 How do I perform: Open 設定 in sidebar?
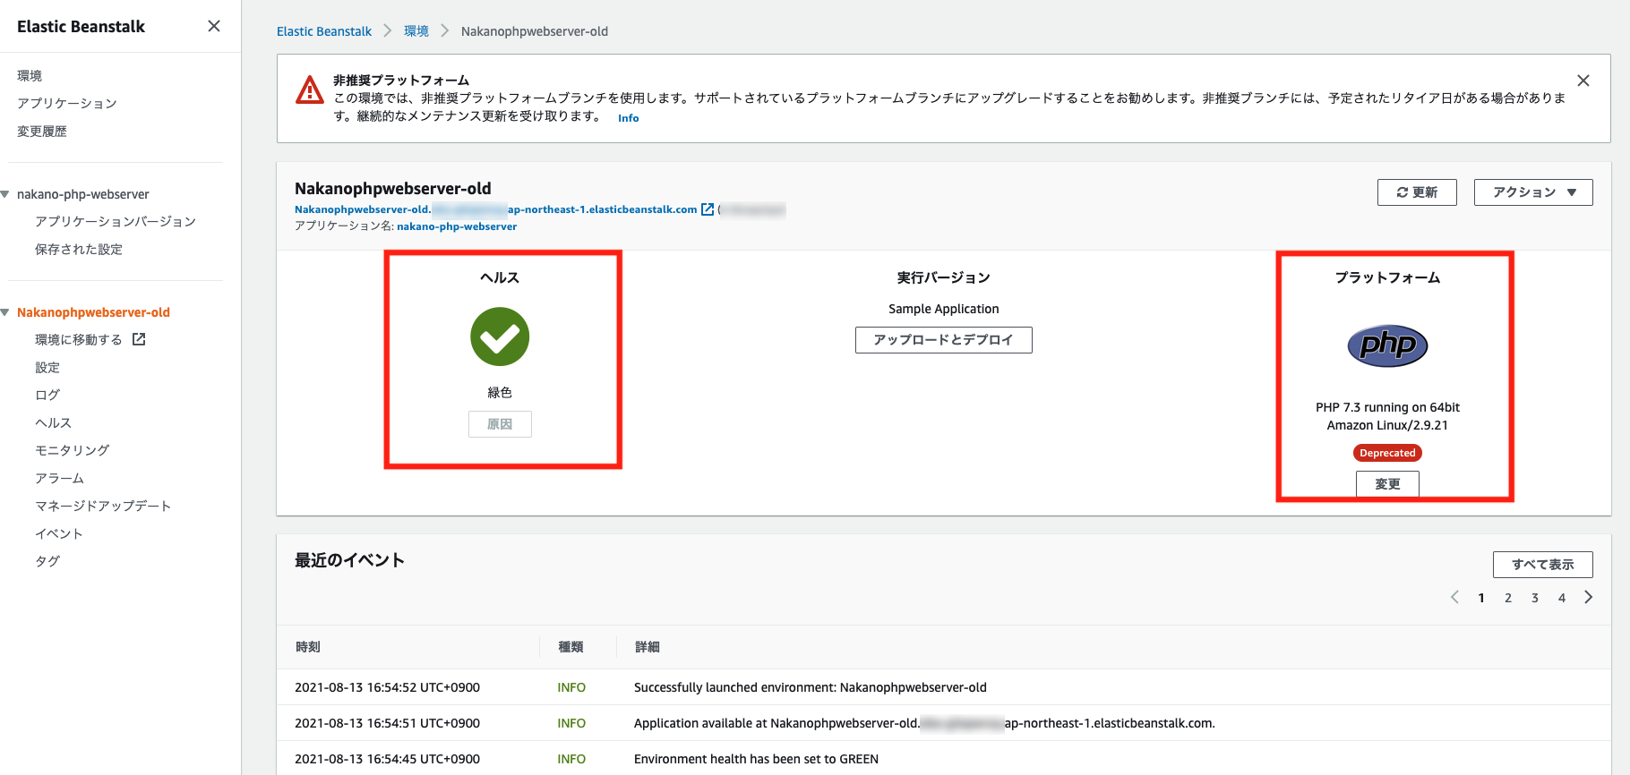(x=47, y=367)
